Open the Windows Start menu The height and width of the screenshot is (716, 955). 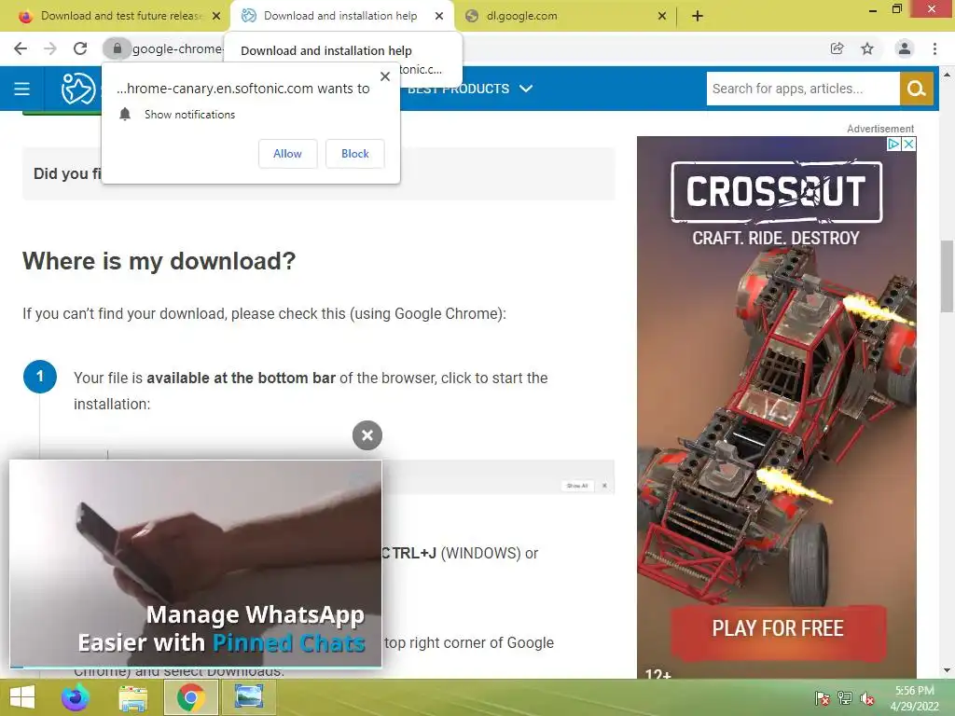pyautogui.click(x=22, y=697)
